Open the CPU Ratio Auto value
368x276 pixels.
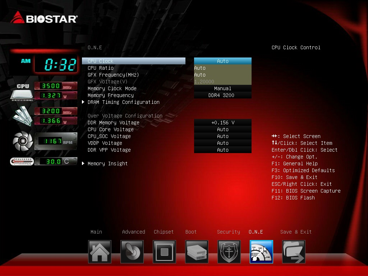[x=223, y=68]
